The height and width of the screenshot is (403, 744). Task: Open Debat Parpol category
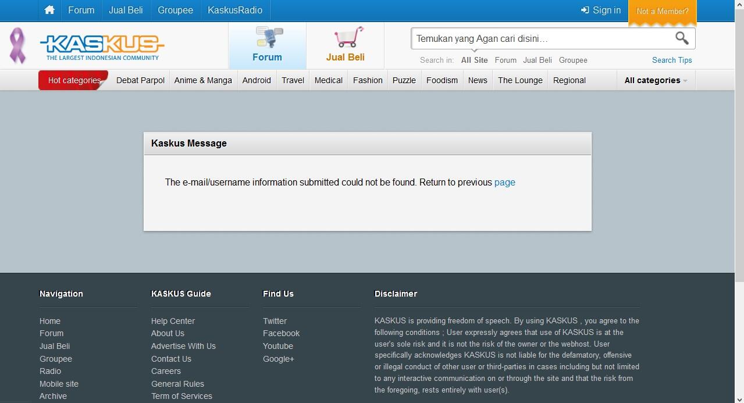140,80
